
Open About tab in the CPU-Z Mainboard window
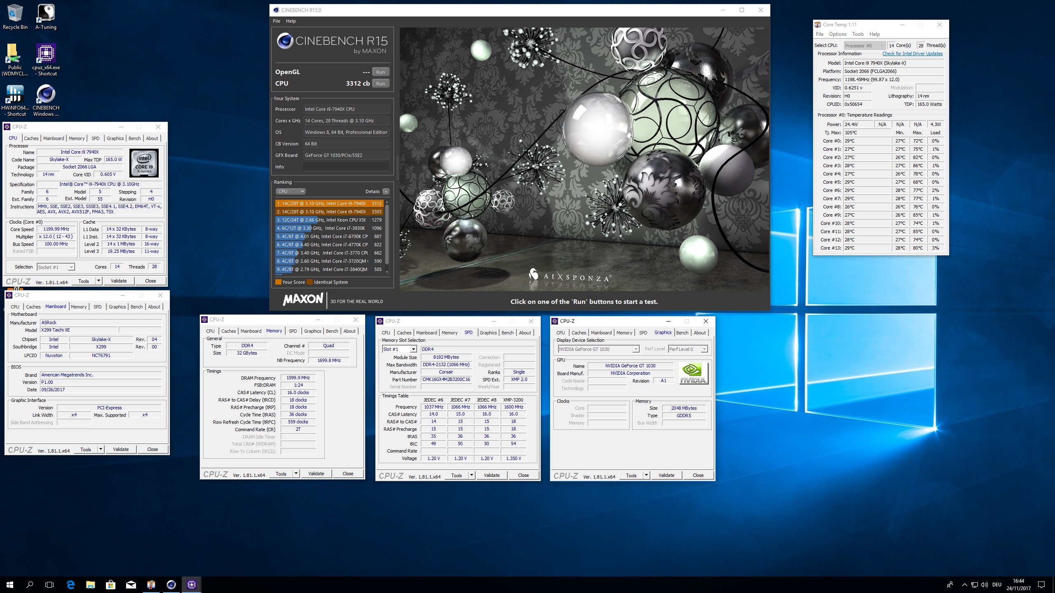click(x=154, y=307)
